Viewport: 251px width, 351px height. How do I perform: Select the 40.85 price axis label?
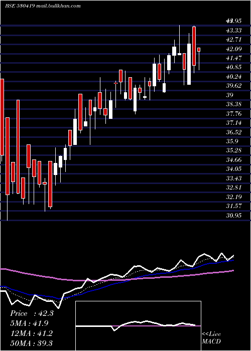[x=234, y=67]
